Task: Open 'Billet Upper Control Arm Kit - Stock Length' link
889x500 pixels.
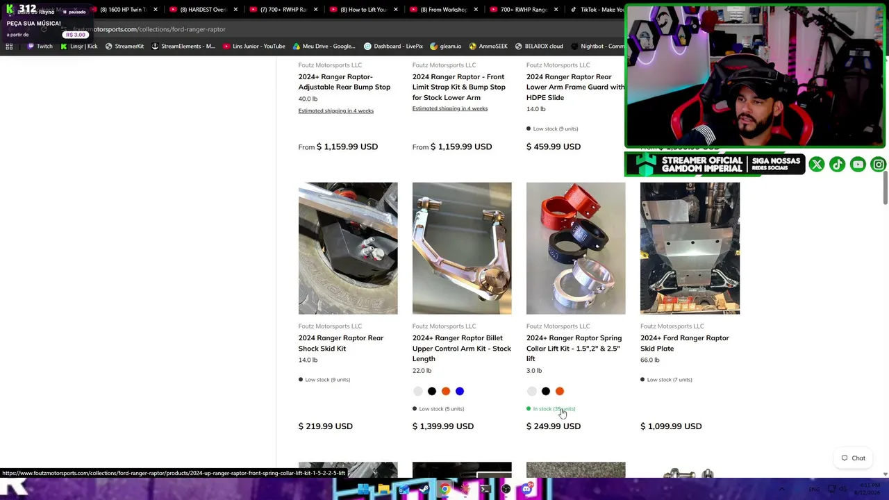Action: 462,349
